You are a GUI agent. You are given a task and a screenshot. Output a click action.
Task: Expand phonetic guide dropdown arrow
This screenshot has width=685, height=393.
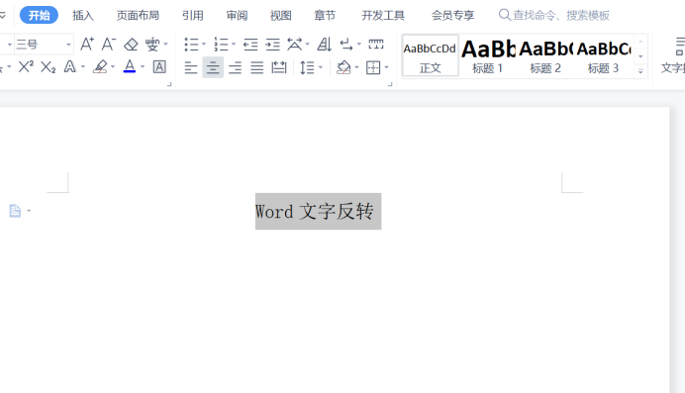point(165,45)
